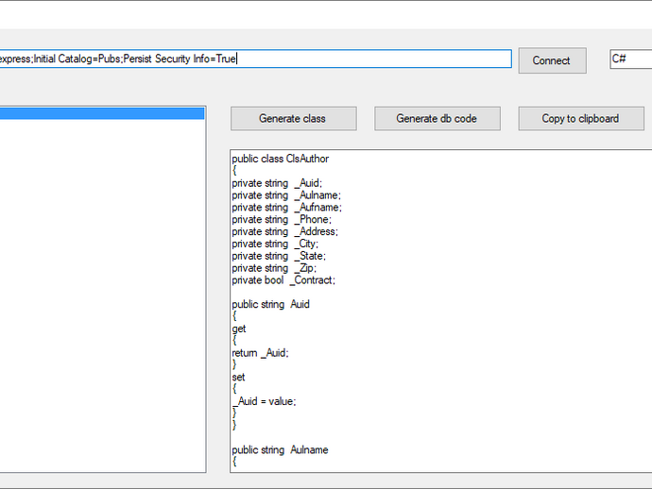This screenshot has width=652, height=489.
Task: Click 'return _Auid;' code line
Action: point(260,353)
